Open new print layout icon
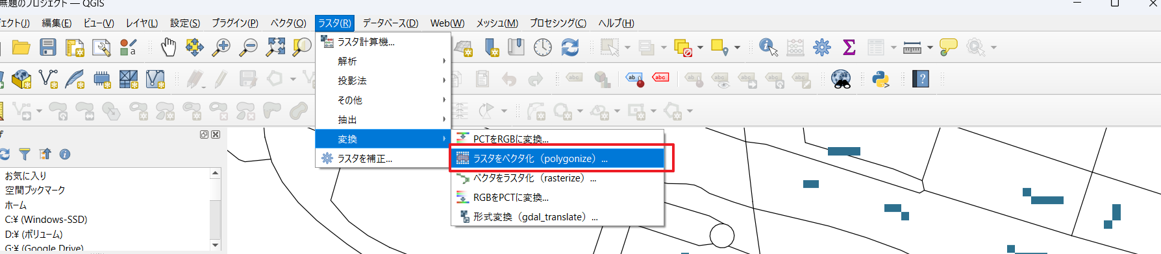Image resolution: width=1161 pixels, height=254 pixels. pos(75,47)
